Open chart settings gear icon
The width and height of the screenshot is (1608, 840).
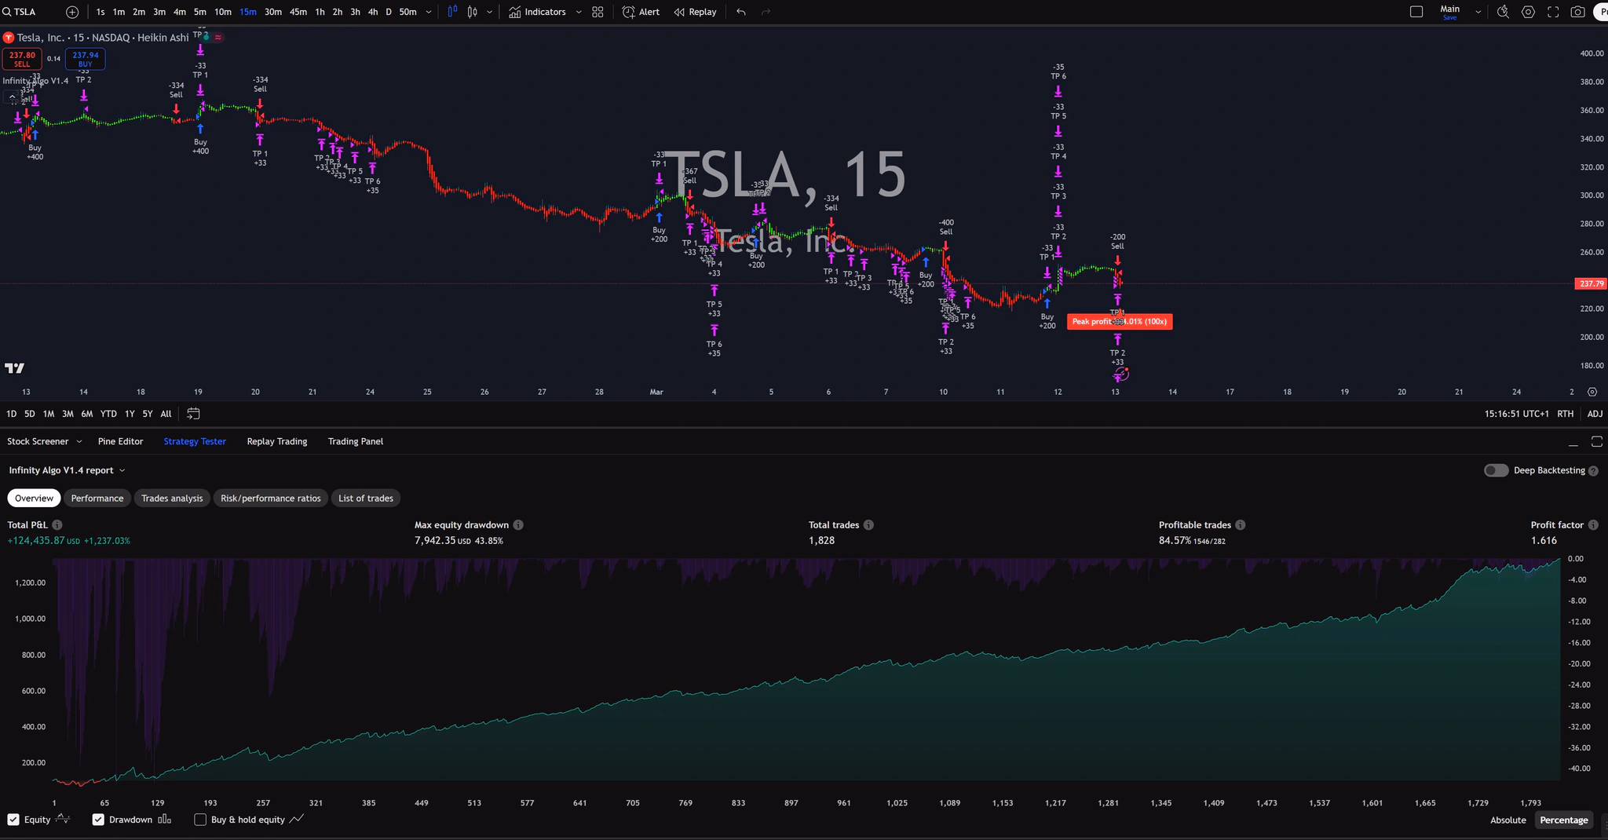click(x=1528, y=12)
